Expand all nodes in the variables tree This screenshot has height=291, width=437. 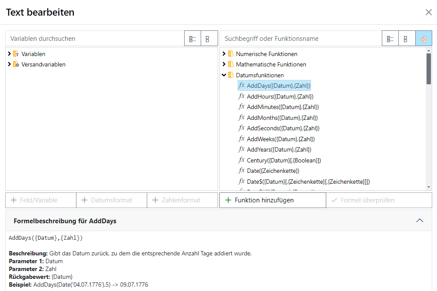tap(192, 39)
